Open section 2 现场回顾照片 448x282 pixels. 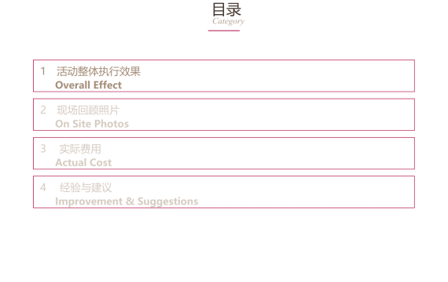point(88,110)
